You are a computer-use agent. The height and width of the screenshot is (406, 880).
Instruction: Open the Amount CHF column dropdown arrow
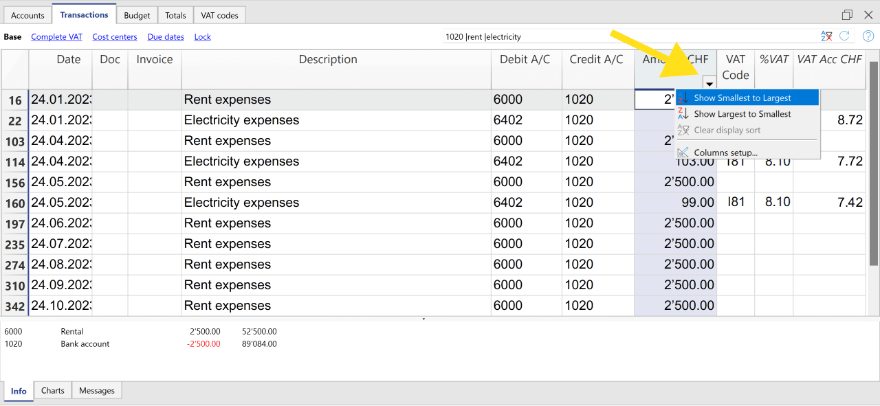click(x=709, y=82)
